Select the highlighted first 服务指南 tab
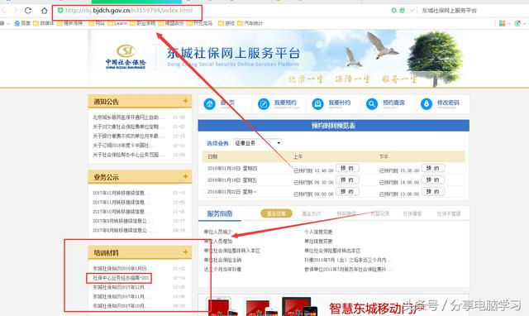Image resolution: width=529 pixels, height=316 pixels. pyautogui.click(x=276, y=213)
